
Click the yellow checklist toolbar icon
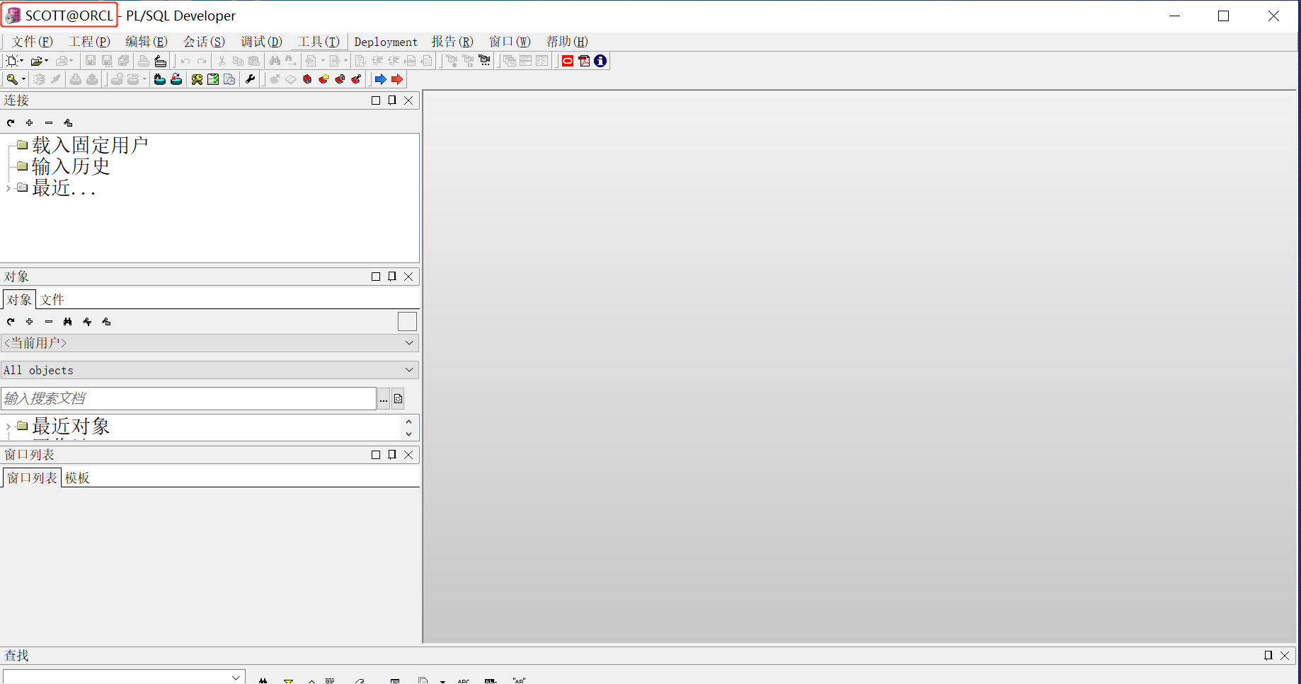click(213, 79)
